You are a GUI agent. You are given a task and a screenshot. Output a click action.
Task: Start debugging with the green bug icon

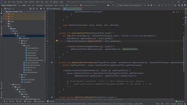(x=148, y=5)
